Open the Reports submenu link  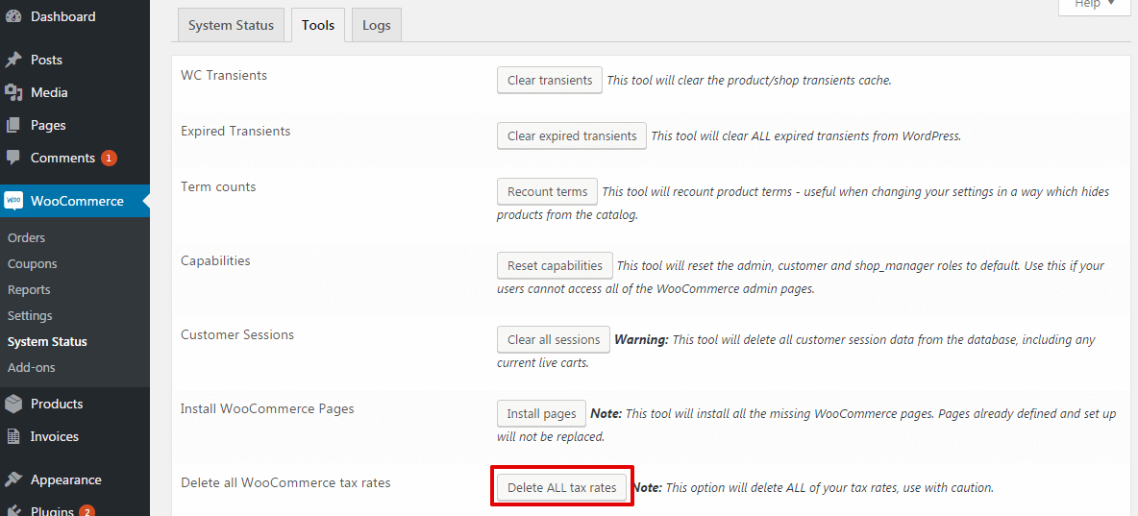click(x=29, y=289)
